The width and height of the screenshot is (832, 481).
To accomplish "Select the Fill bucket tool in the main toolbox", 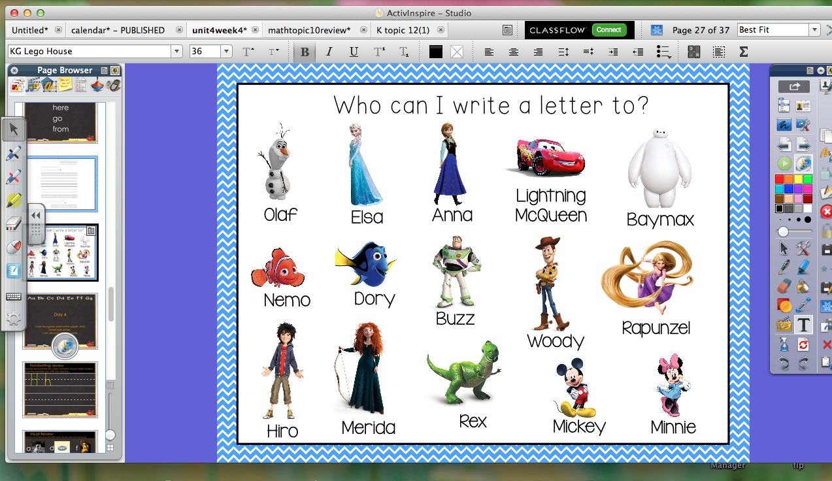I will [803, 286].
